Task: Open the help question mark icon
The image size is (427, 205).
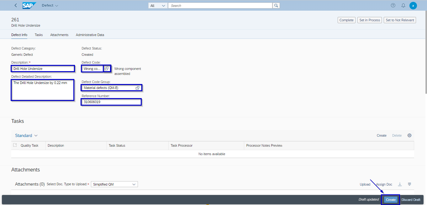Action: [x=393, y=6]
